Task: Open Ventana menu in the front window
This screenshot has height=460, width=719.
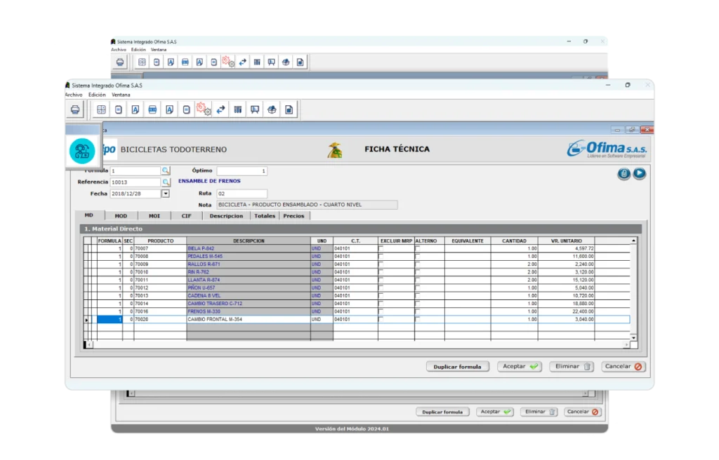Action: 121,95
